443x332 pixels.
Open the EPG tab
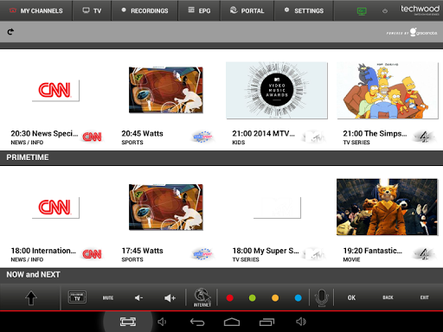coord(199,10)
